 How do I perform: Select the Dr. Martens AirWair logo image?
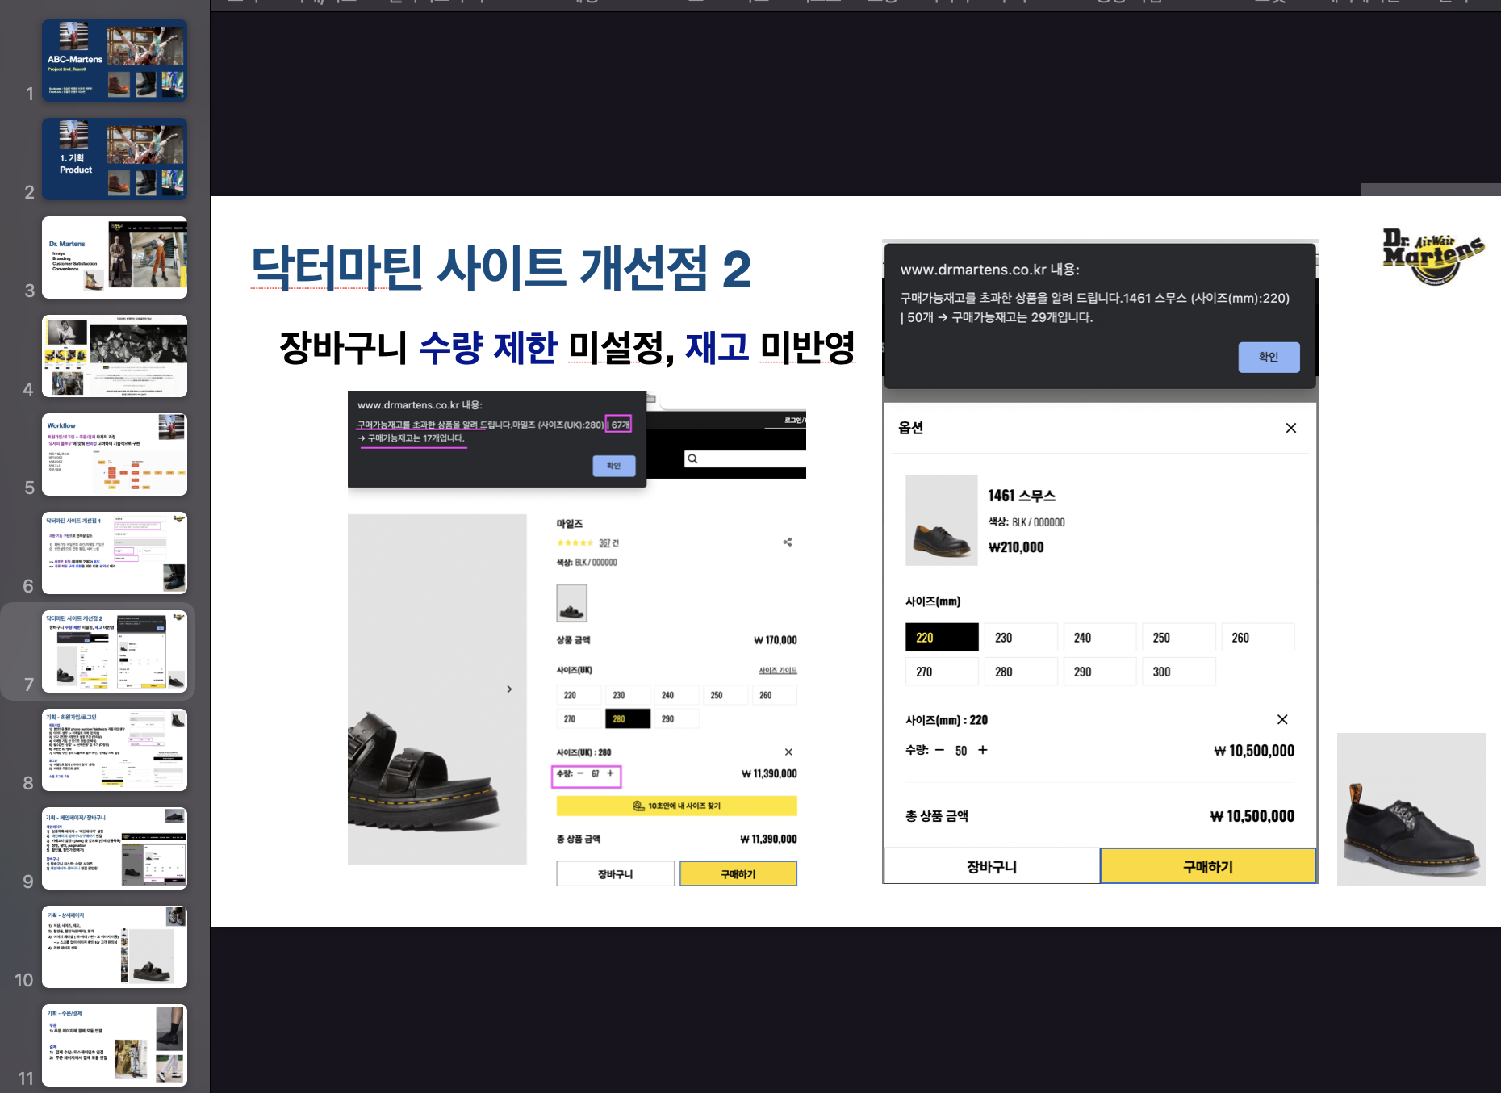click(1433, 256)
